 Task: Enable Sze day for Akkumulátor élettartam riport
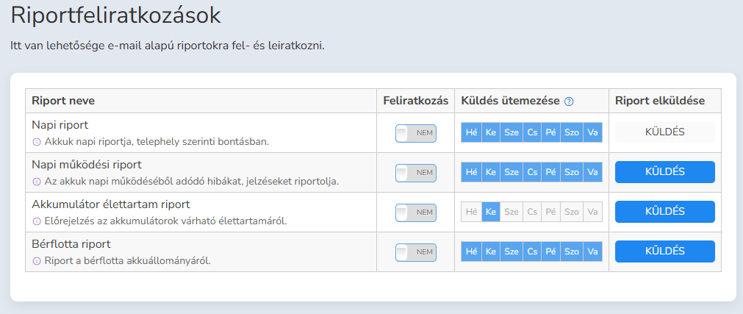pos(512,212)
